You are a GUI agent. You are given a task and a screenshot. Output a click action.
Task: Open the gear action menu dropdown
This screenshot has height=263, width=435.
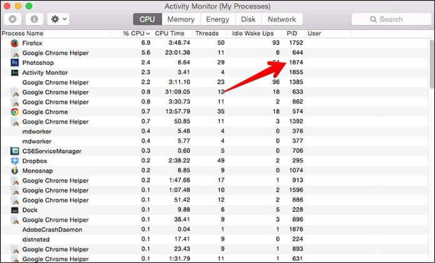(x=58, y=19)
